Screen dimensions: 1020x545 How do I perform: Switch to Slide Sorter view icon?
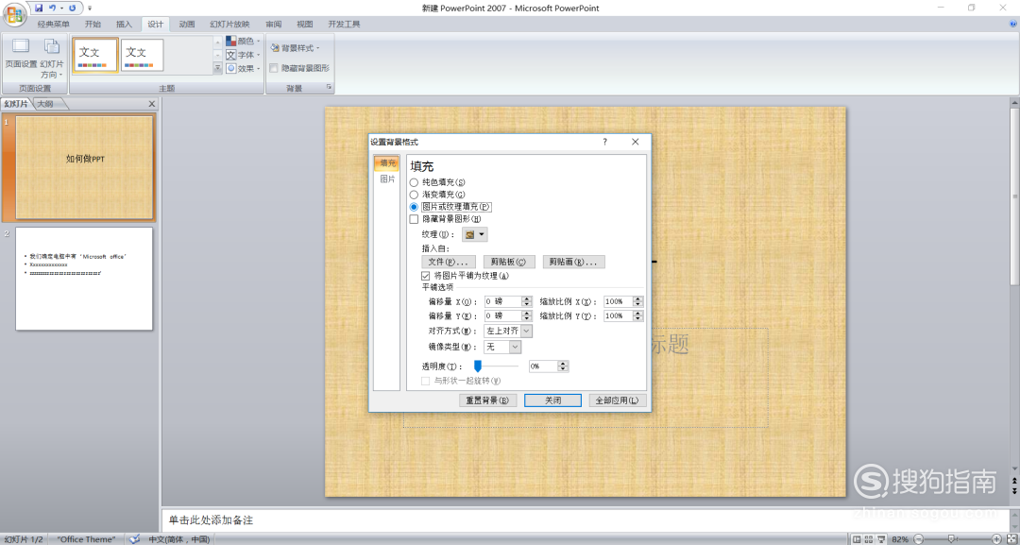click(x=871, y=539)
